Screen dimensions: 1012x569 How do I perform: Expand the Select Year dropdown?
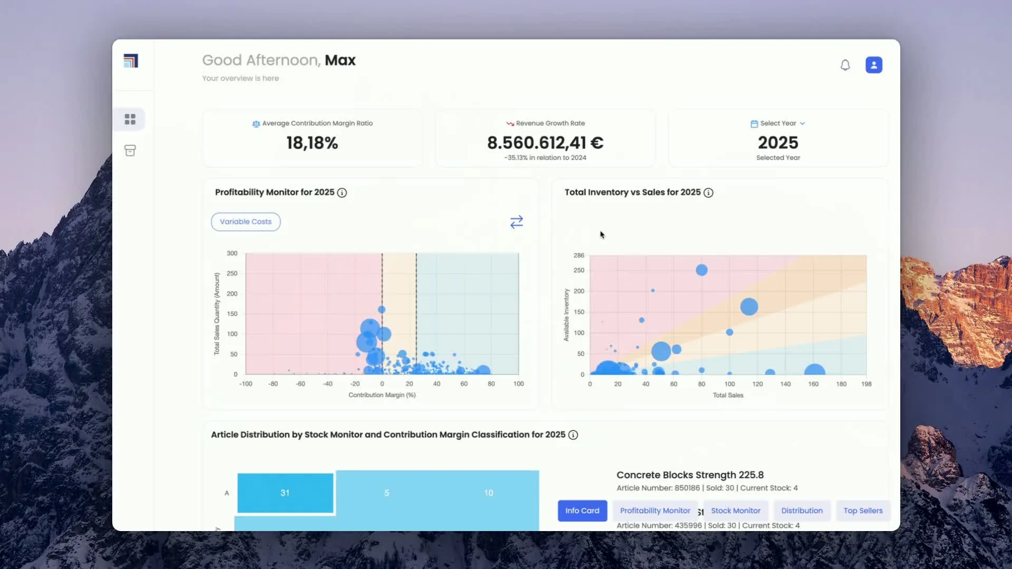(777, 123)
